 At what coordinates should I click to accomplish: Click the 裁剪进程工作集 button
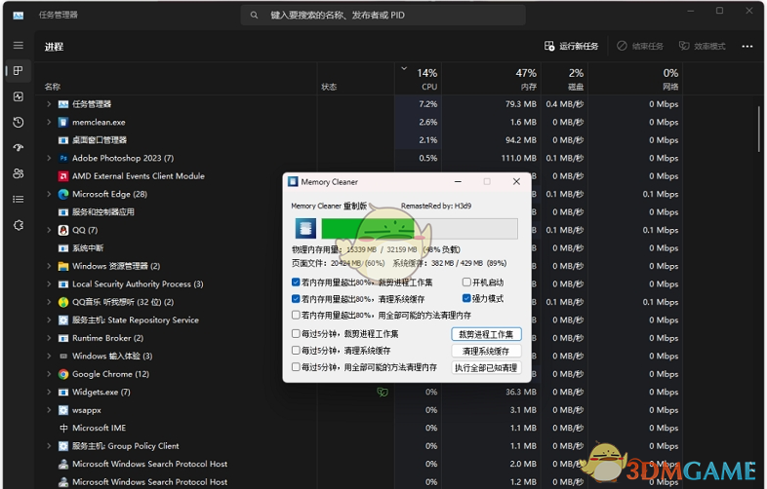pos(486,334)
